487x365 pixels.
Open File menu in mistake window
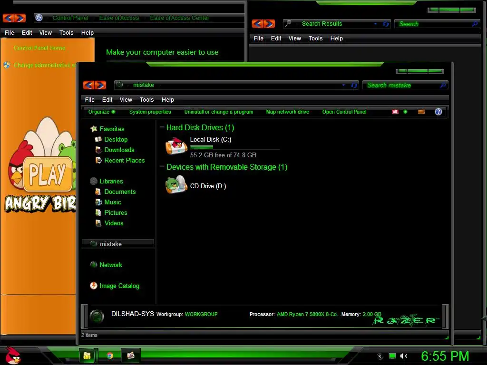90,100
